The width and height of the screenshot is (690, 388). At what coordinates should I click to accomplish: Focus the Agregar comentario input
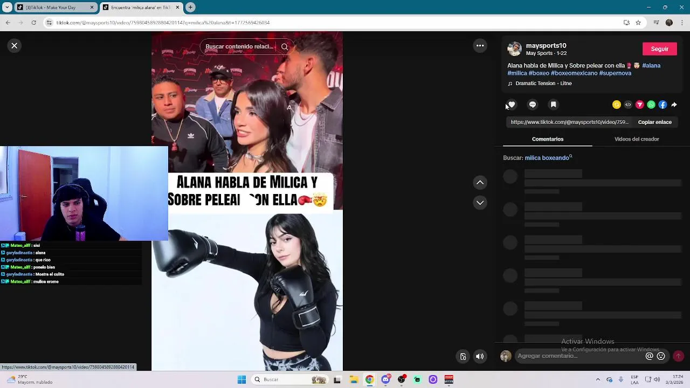tap(579, 356)
